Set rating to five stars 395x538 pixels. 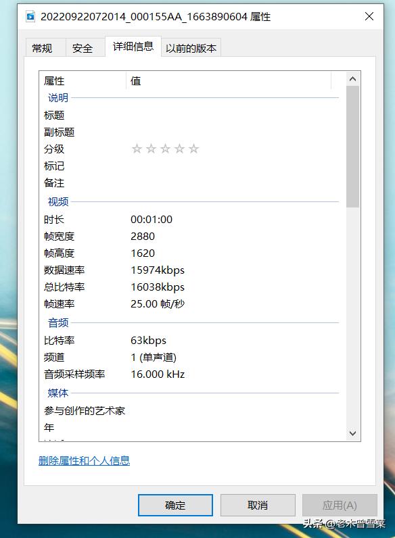[193, 149]
